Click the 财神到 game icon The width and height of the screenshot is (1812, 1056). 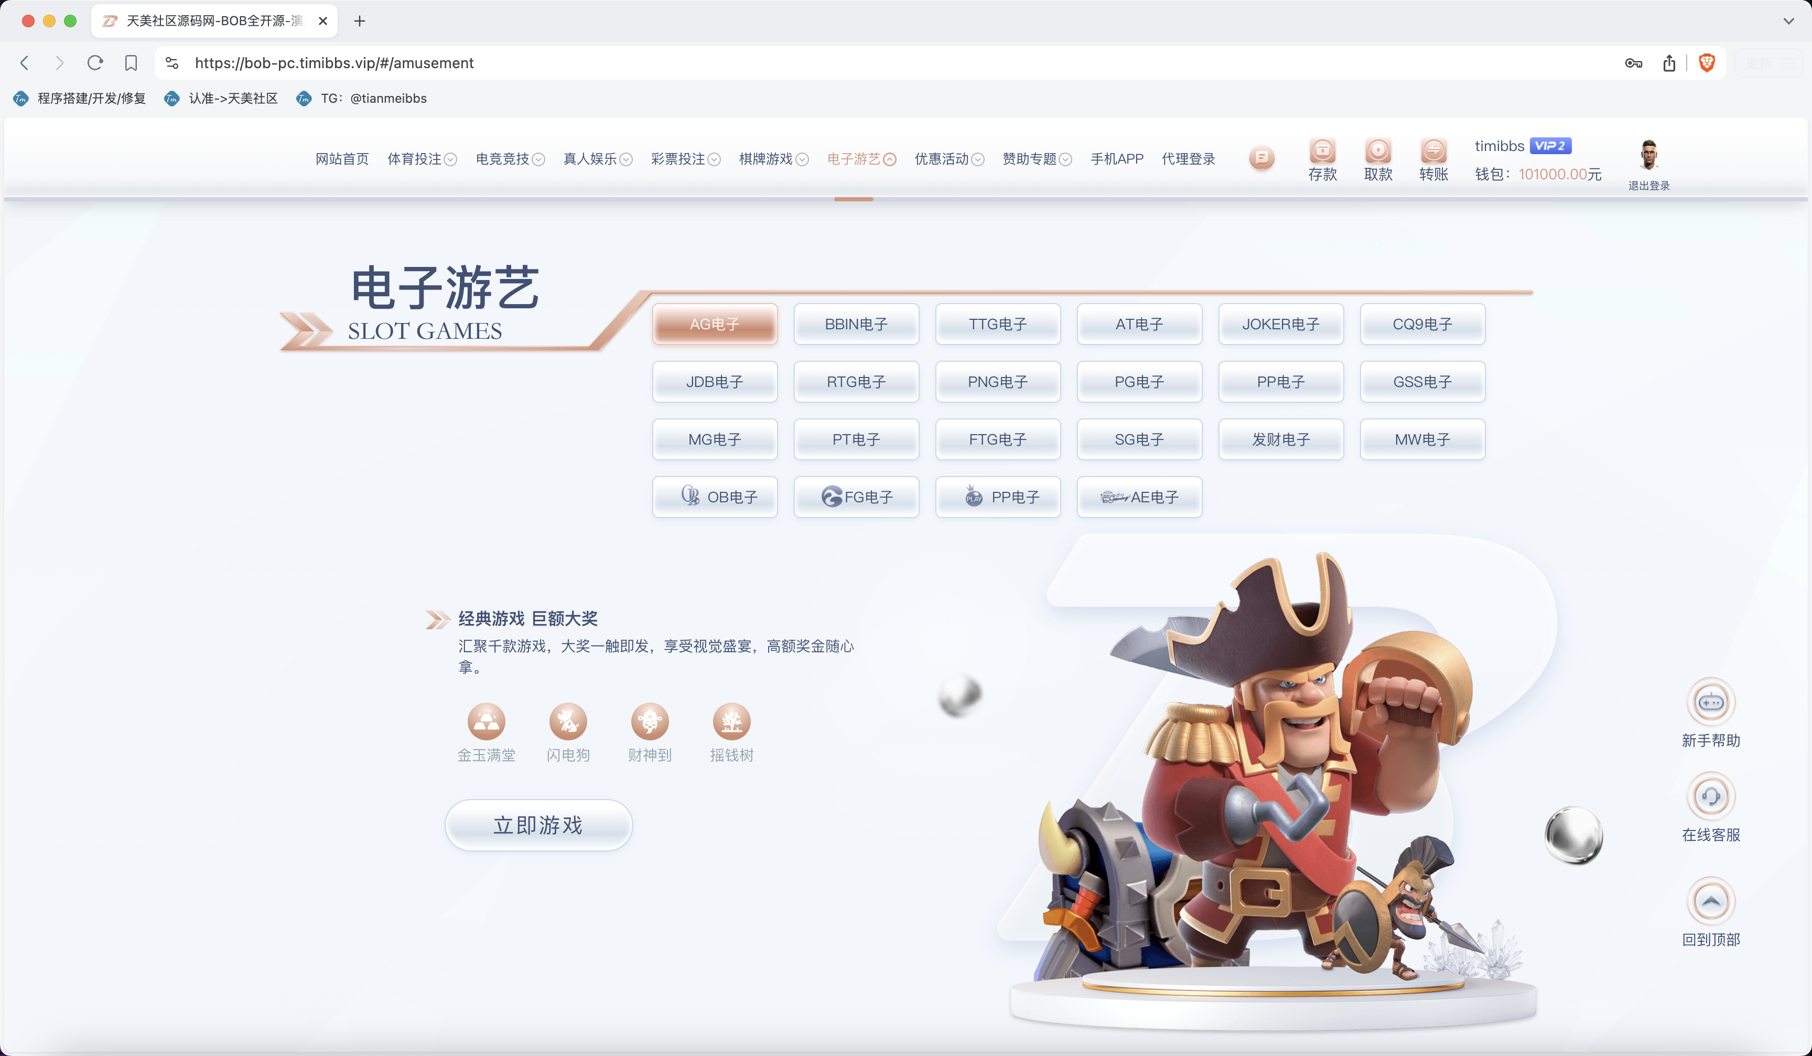click(x=649, y=723)
